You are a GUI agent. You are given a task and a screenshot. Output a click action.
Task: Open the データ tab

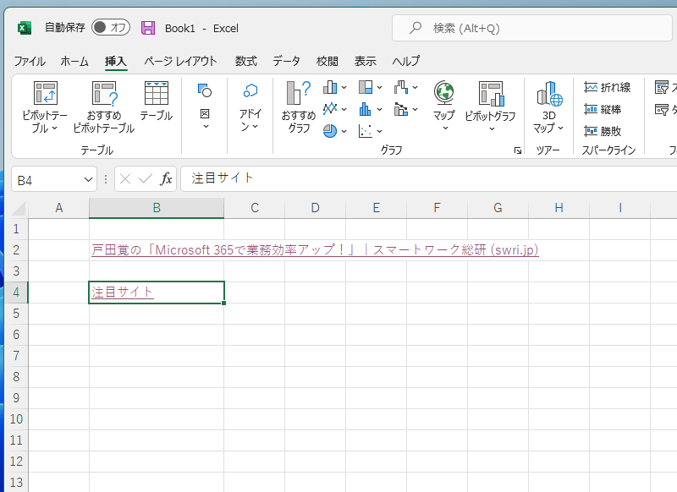coord(286,61)
